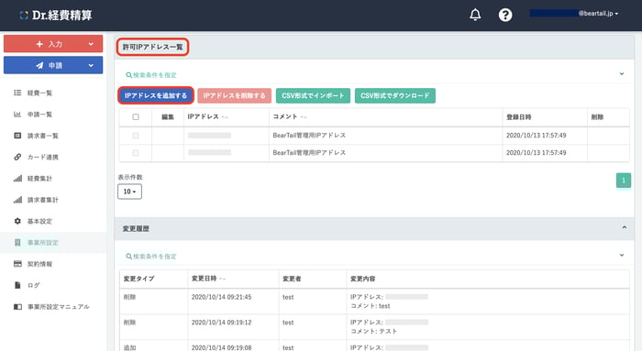Image resolution: width=642 pixels, height=351 pixels.
Task: Click 登録日時 2020/10/13 17:57:49 in first row
Action: coord(536,136)
